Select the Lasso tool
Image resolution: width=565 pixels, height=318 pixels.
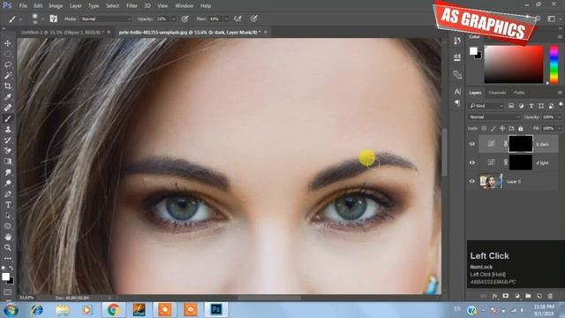click(8, 64)
